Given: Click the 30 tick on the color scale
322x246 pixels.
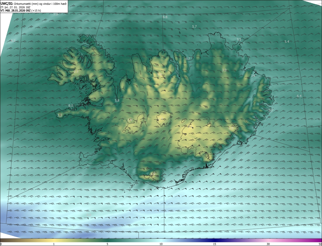Looking at the screenshot, I should (268, 244).
